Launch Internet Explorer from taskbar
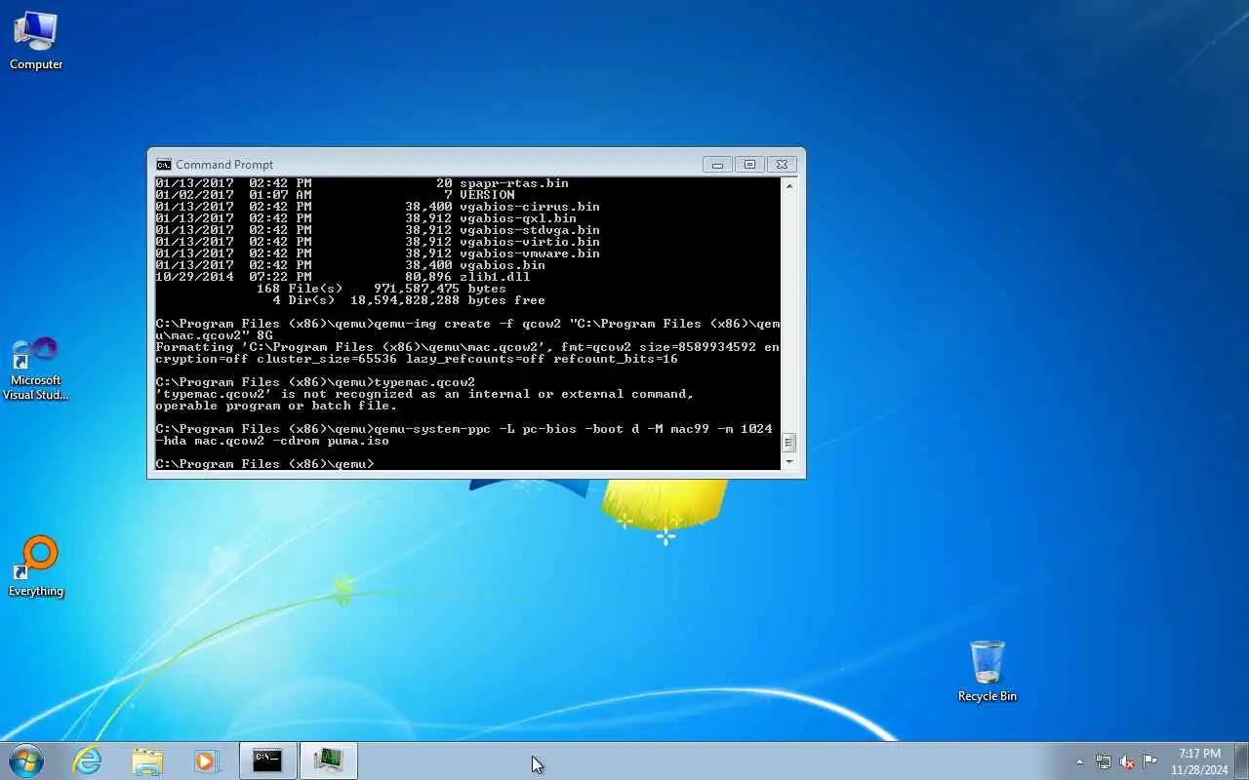This screenshot has height=780, width=1249. [x=88, y=760]
